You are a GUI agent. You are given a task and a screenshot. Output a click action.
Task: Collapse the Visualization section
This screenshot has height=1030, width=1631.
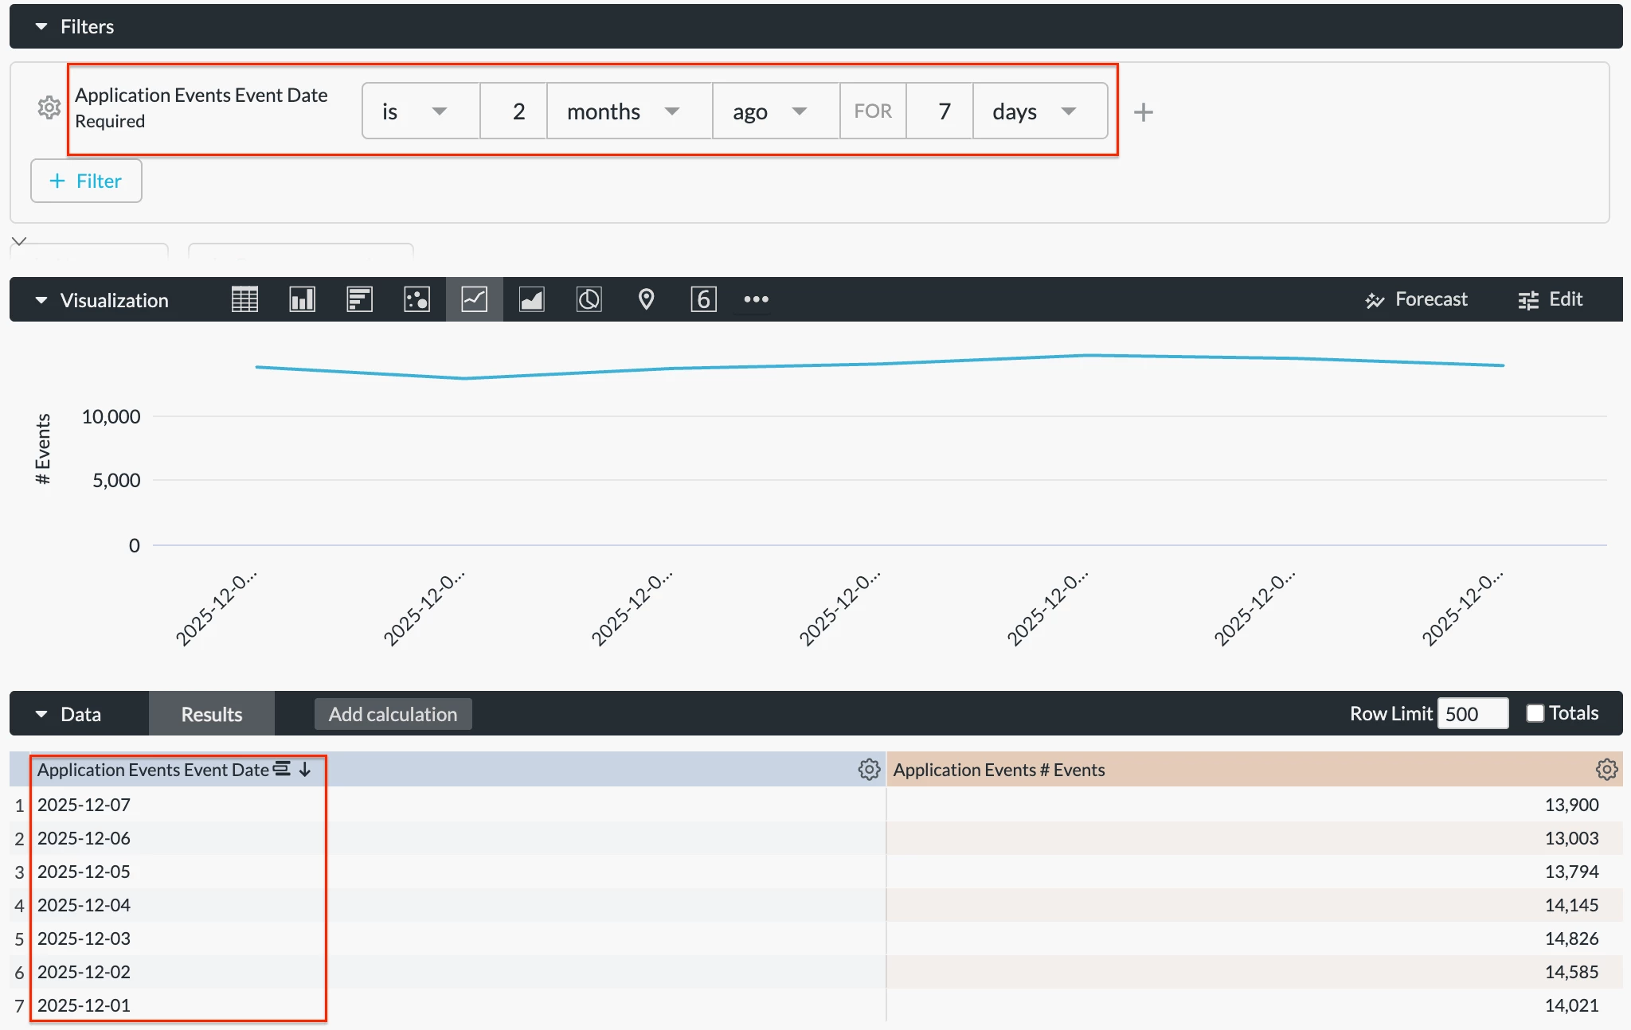click(41, 300)
